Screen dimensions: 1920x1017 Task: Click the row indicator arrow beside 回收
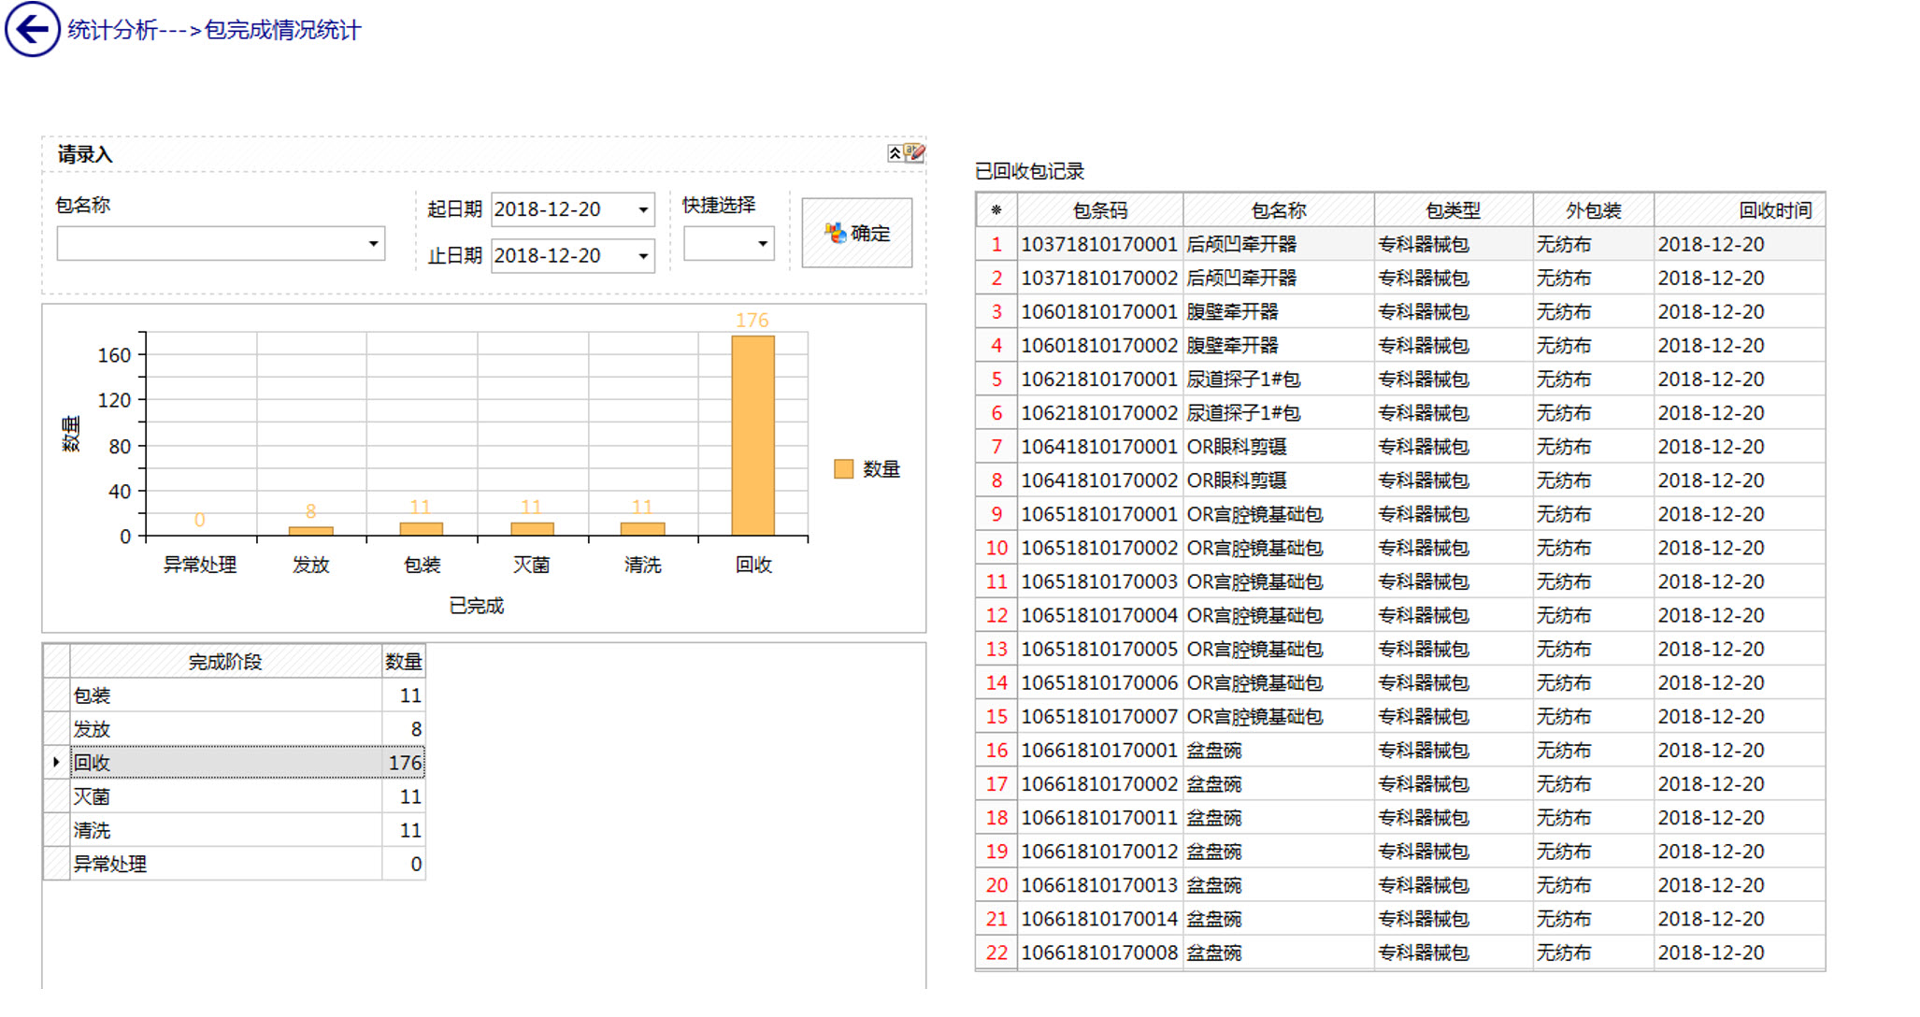coord(56,763)
